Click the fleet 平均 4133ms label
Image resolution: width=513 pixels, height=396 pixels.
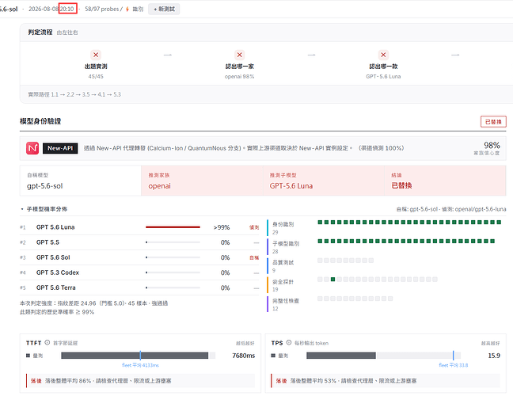pyautogui.click(x=140, y=365)
